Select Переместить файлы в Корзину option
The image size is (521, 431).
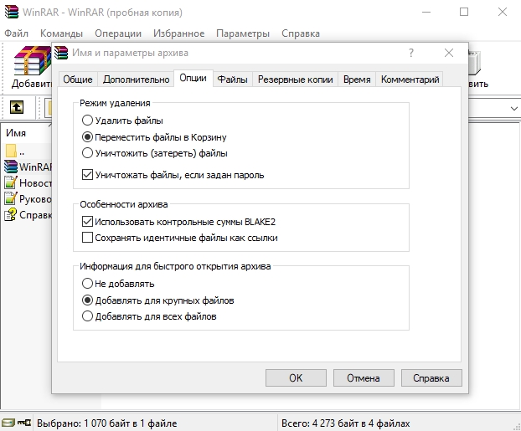pyautogui.click(x=87, y=136)
